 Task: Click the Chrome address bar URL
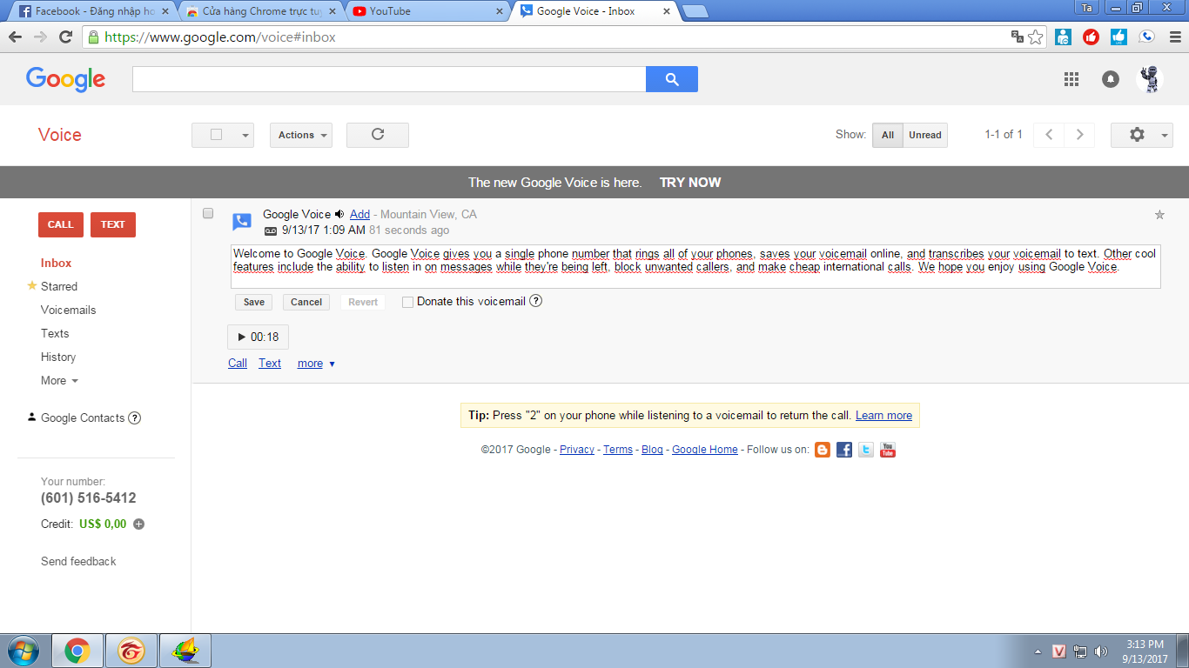[220, 37]
